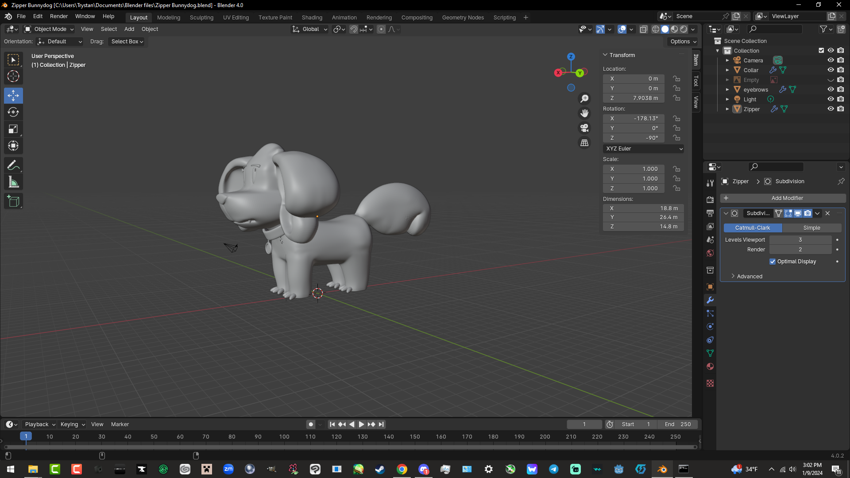Click the play animation button

point(361,424)
